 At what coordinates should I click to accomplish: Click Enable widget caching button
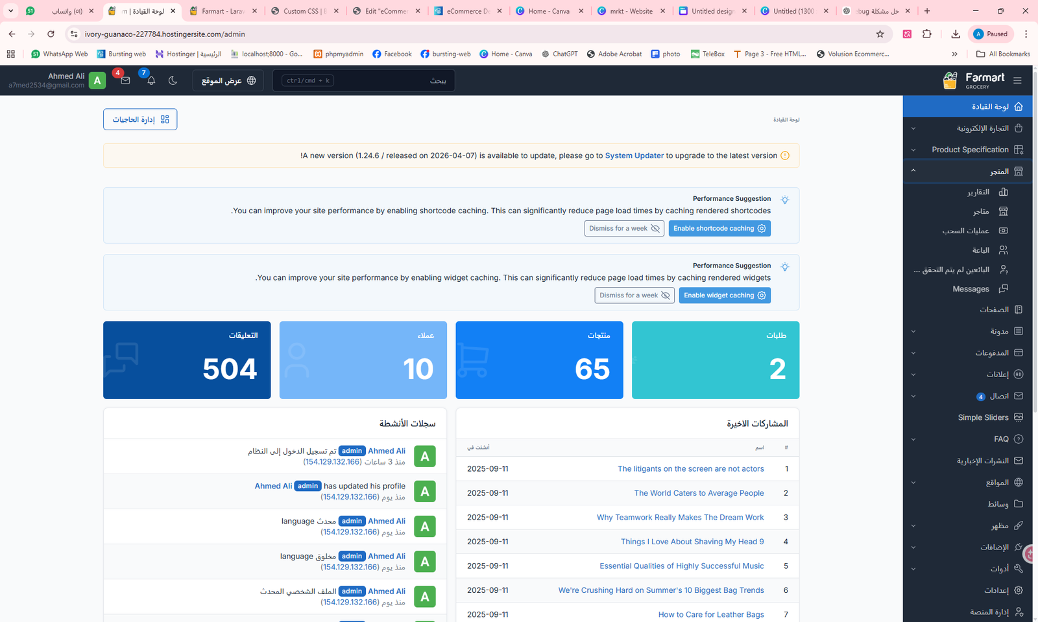click(725, 295)
